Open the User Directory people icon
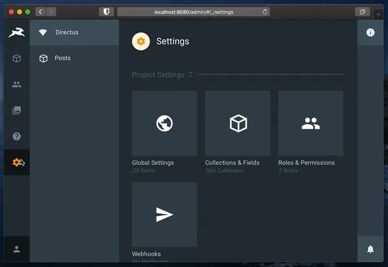The width and height of the screenshot is (388, 267). [x=16, y=84]
